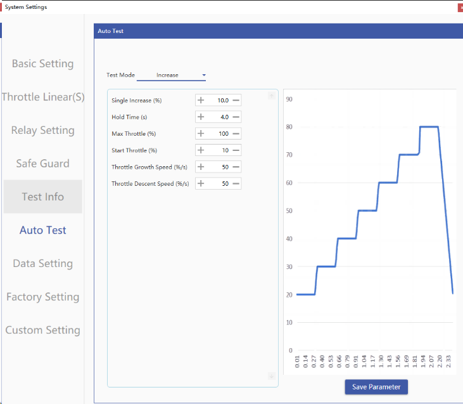Click the Max Throttle value field
The width and height of the screenshot is (463, 404).
click(219, 134)
